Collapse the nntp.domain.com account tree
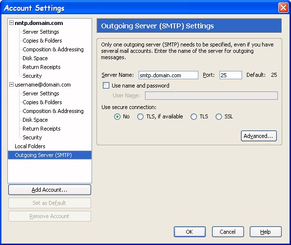Screen dimensions: 291x245 11,23
